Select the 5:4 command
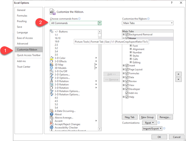Screen dimensions: 186x141 [56, 108]
